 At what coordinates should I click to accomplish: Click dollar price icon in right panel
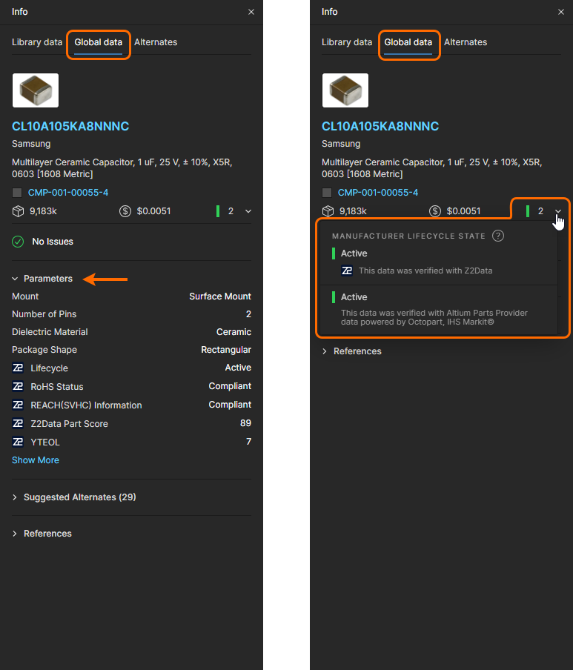tap(435, 211)
